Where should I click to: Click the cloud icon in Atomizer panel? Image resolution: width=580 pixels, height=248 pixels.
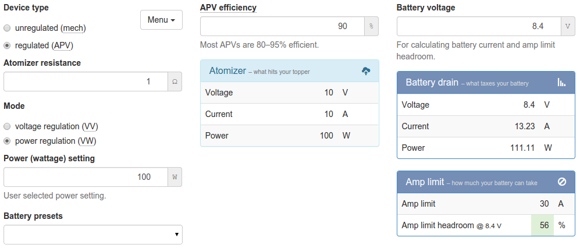(x=366, y=71)
